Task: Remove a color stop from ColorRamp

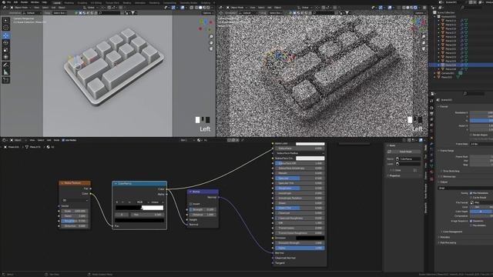Action: (122, 202)
